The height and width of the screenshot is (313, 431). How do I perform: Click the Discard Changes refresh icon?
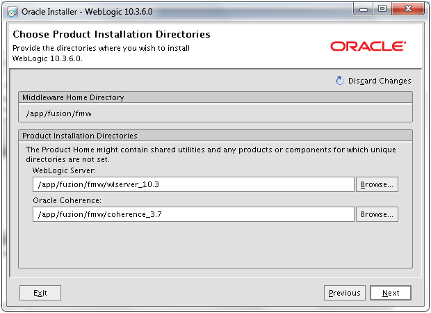pyautogui.click(x=340, y=81)
